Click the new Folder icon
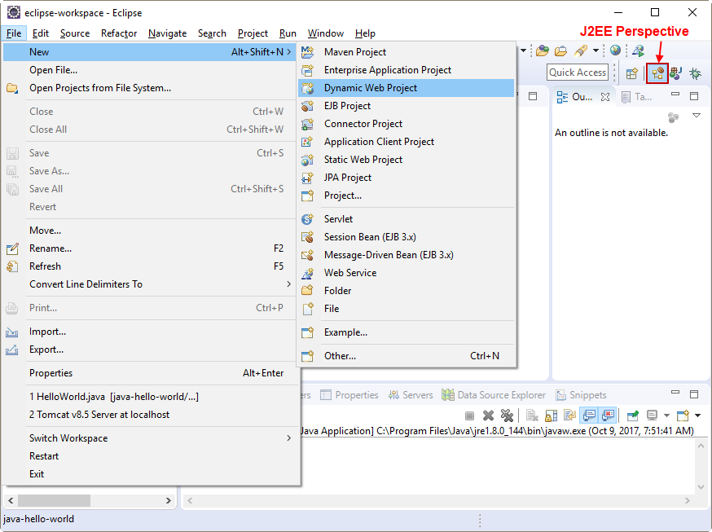Screen dimensions: 712x532 pyautogui.click(x=307, y=291)
